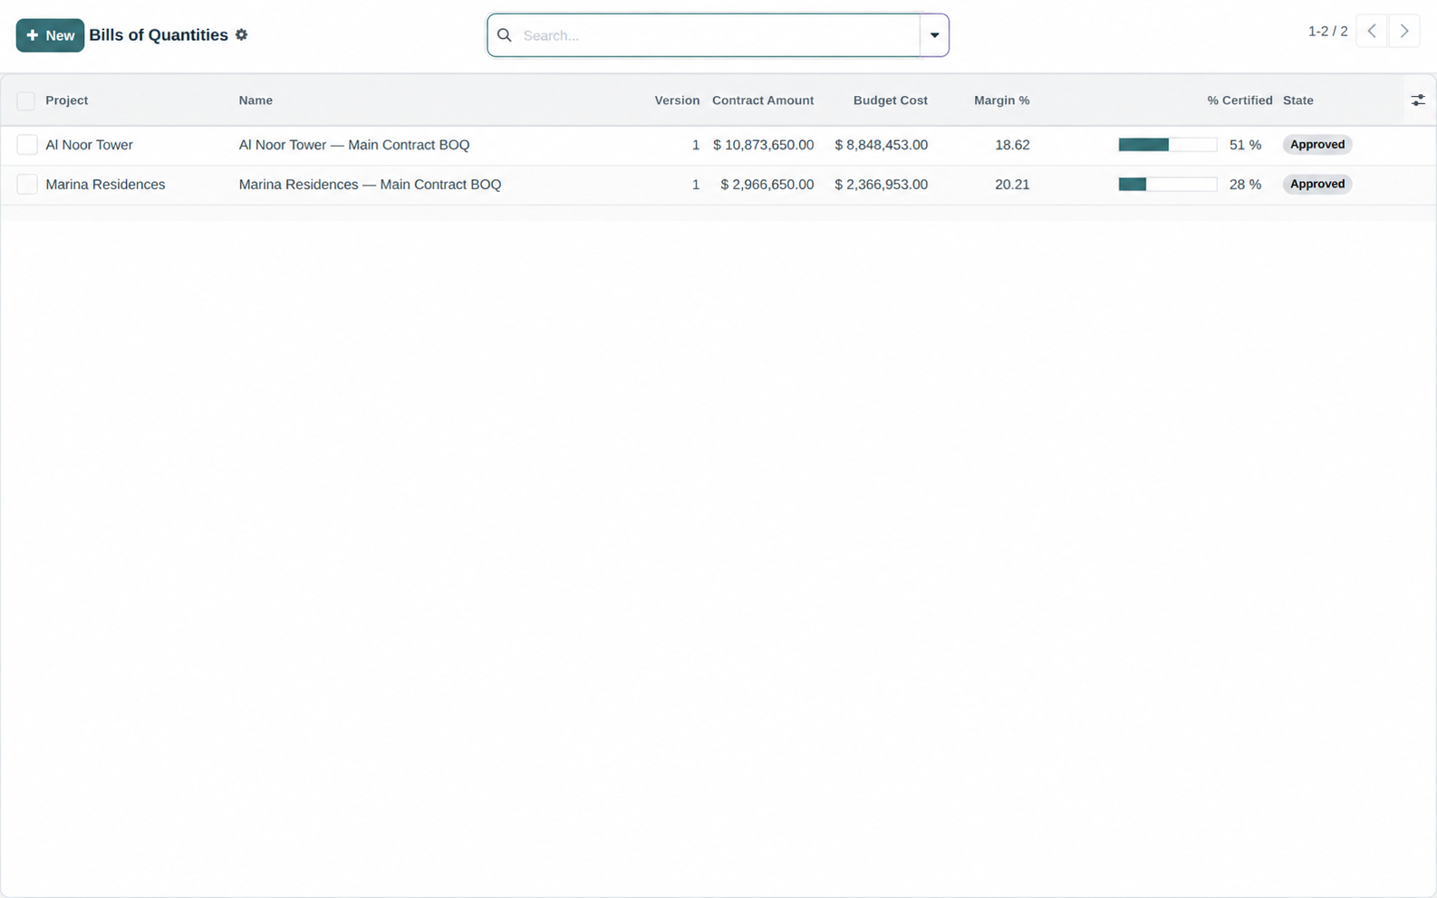Click the search magnifier icon
1437x898 pixels.
click(x=505, y=35)
